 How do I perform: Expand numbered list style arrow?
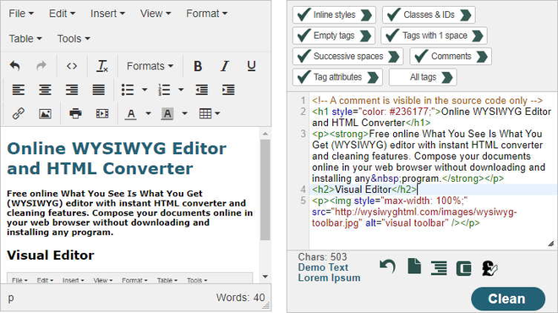(x=181, y=90)
